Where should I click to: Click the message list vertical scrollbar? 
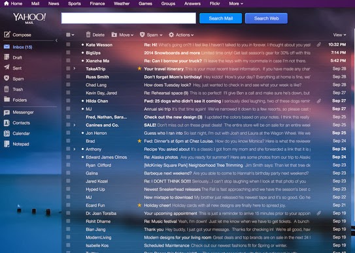(354, 125)
